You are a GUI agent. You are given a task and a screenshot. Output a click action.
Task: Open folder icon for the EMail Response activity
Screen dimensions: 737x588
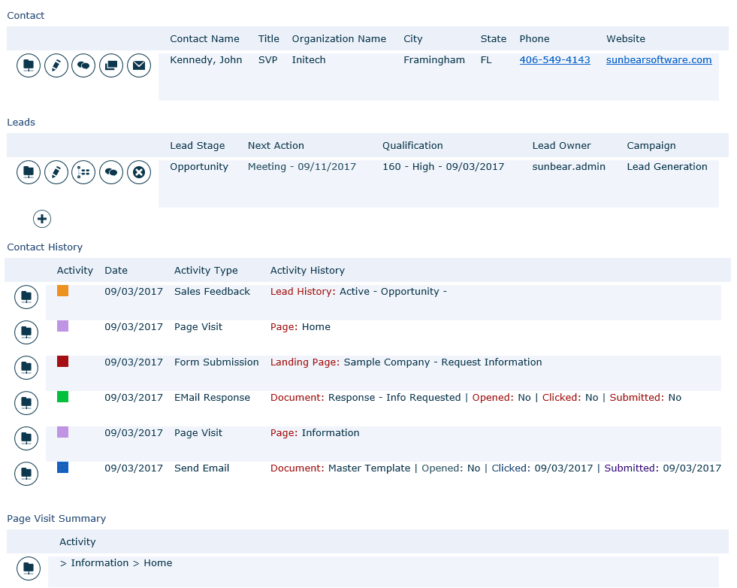click(26, 403)
